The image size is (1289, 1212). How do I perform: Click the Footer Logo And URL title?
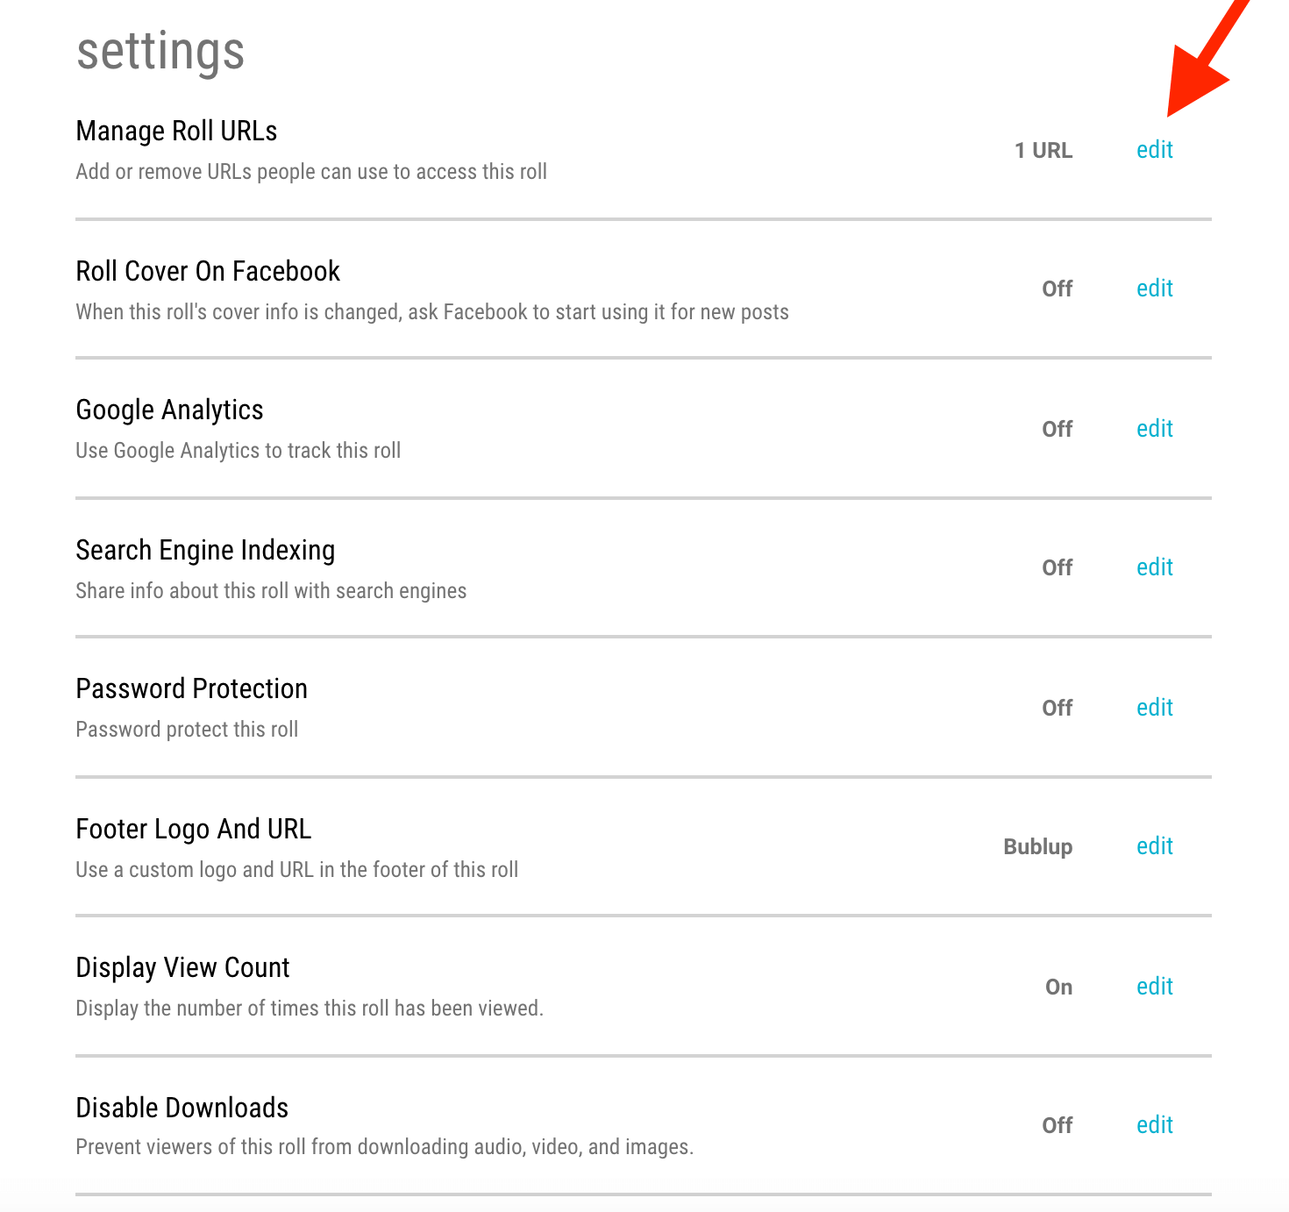[x=194, y=830]
